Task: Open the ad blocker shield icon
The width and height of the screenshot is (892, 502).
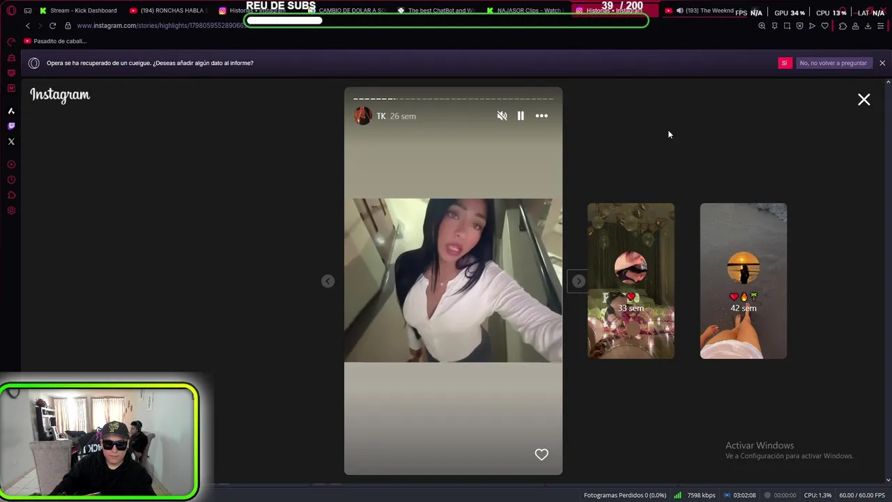Action: 799,26
